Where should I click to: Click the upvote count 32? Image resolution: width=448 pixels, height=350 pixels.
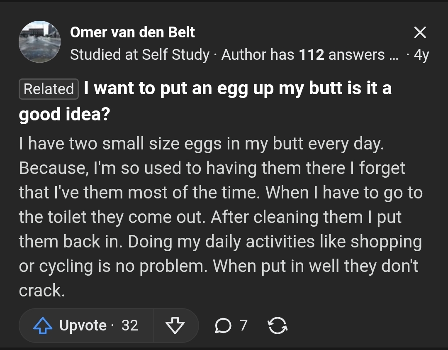(129, 326)
